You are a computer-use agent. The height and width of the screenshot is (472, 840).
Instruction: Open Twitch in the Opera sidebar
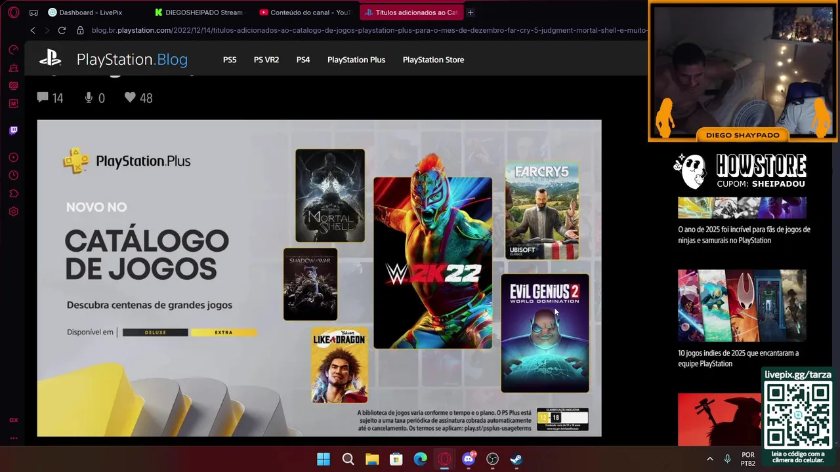pyautogui.click(x=13, y=130)
